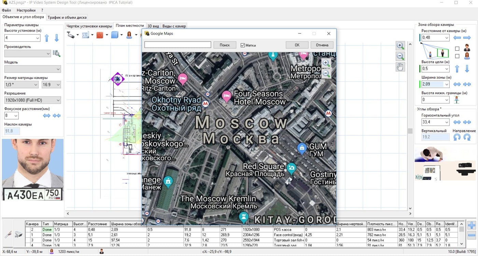
Task: Open the focal length dropdown showing 8
Action: 16,116
